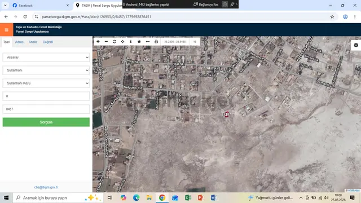Open the cbs@tkgm.gov.tr email link

click(46, 187)
